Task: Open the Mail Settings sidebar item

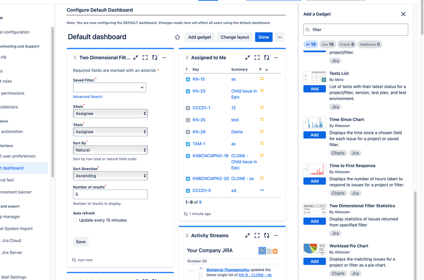Action: 14,277
